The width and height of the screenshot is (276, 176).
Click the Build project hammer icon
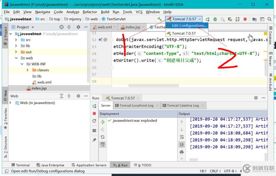click(x=159, y=19)
